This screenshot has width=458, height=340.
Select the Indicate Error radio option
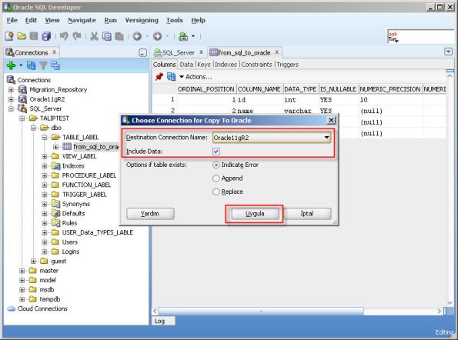coord(216,165)
